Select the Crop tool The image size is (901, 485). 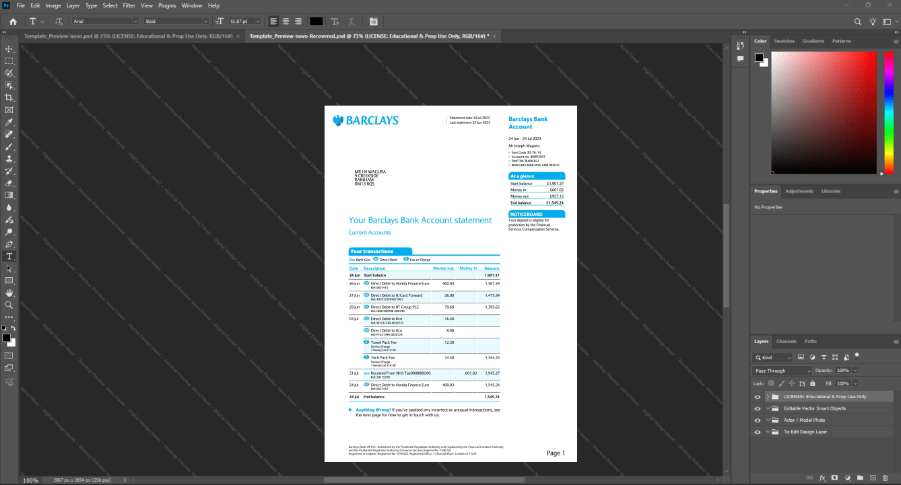[9, 98]
